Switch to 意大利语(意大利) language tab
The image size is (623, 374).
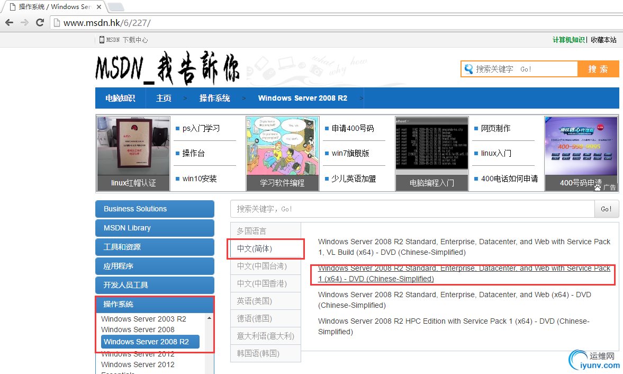tap(265, 336)
